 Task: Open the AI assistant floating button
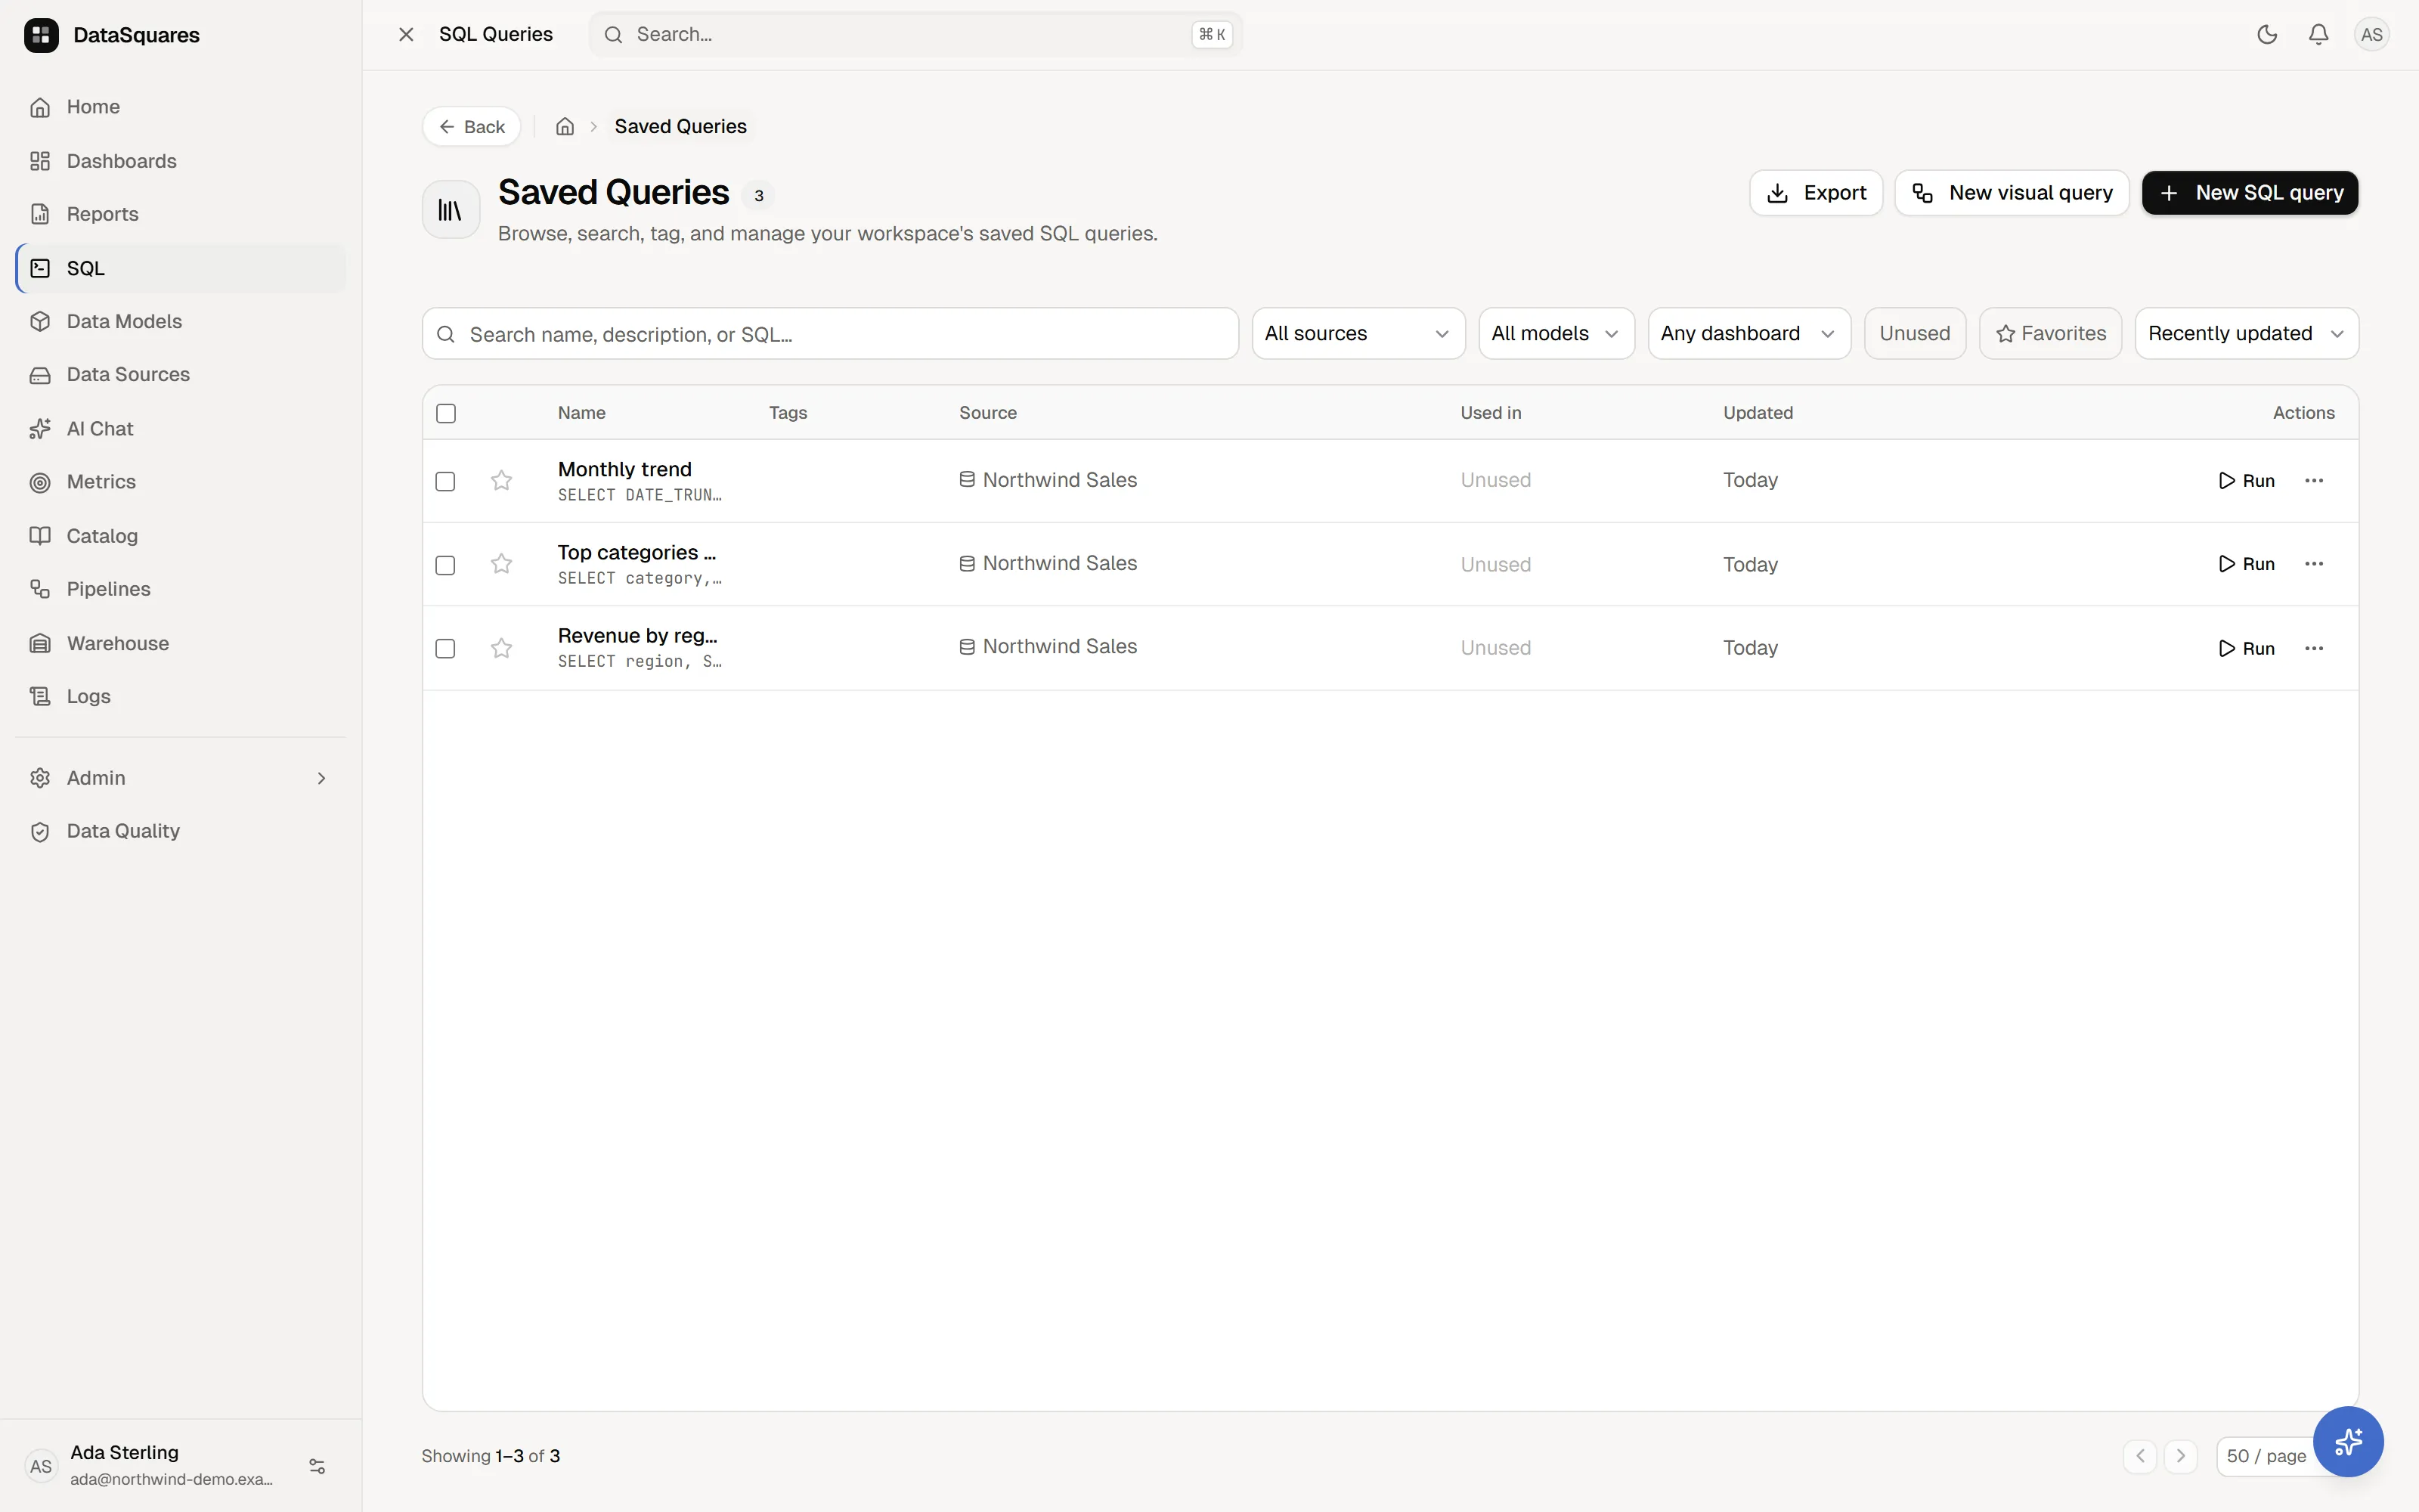click(x=2348, y=1441)
